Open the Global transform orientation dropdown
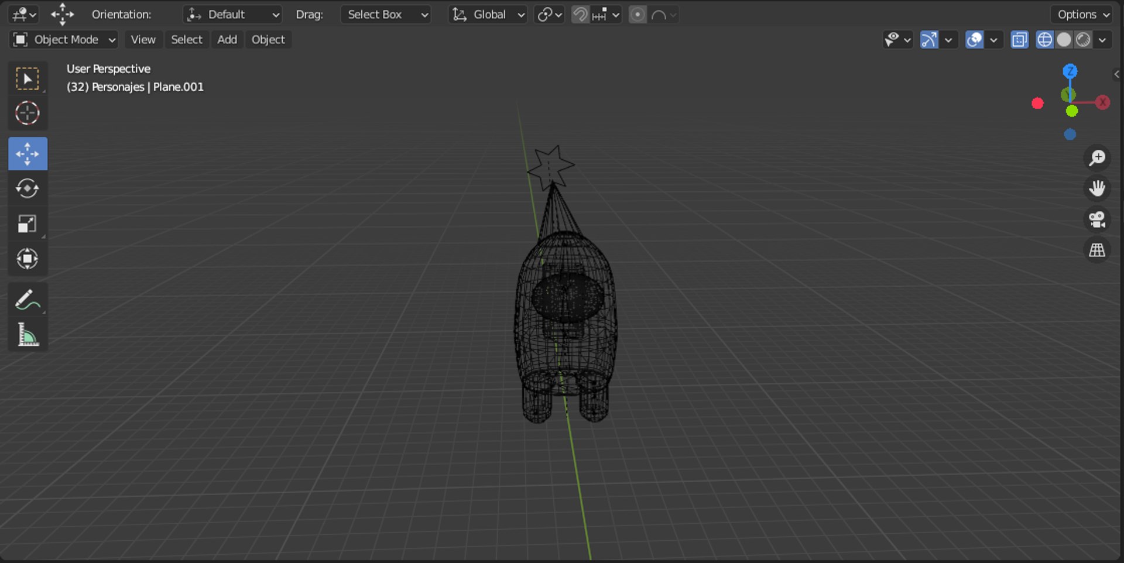Image resolution: width=1124 pixels, height=563 pixels. tap(488, 14)
